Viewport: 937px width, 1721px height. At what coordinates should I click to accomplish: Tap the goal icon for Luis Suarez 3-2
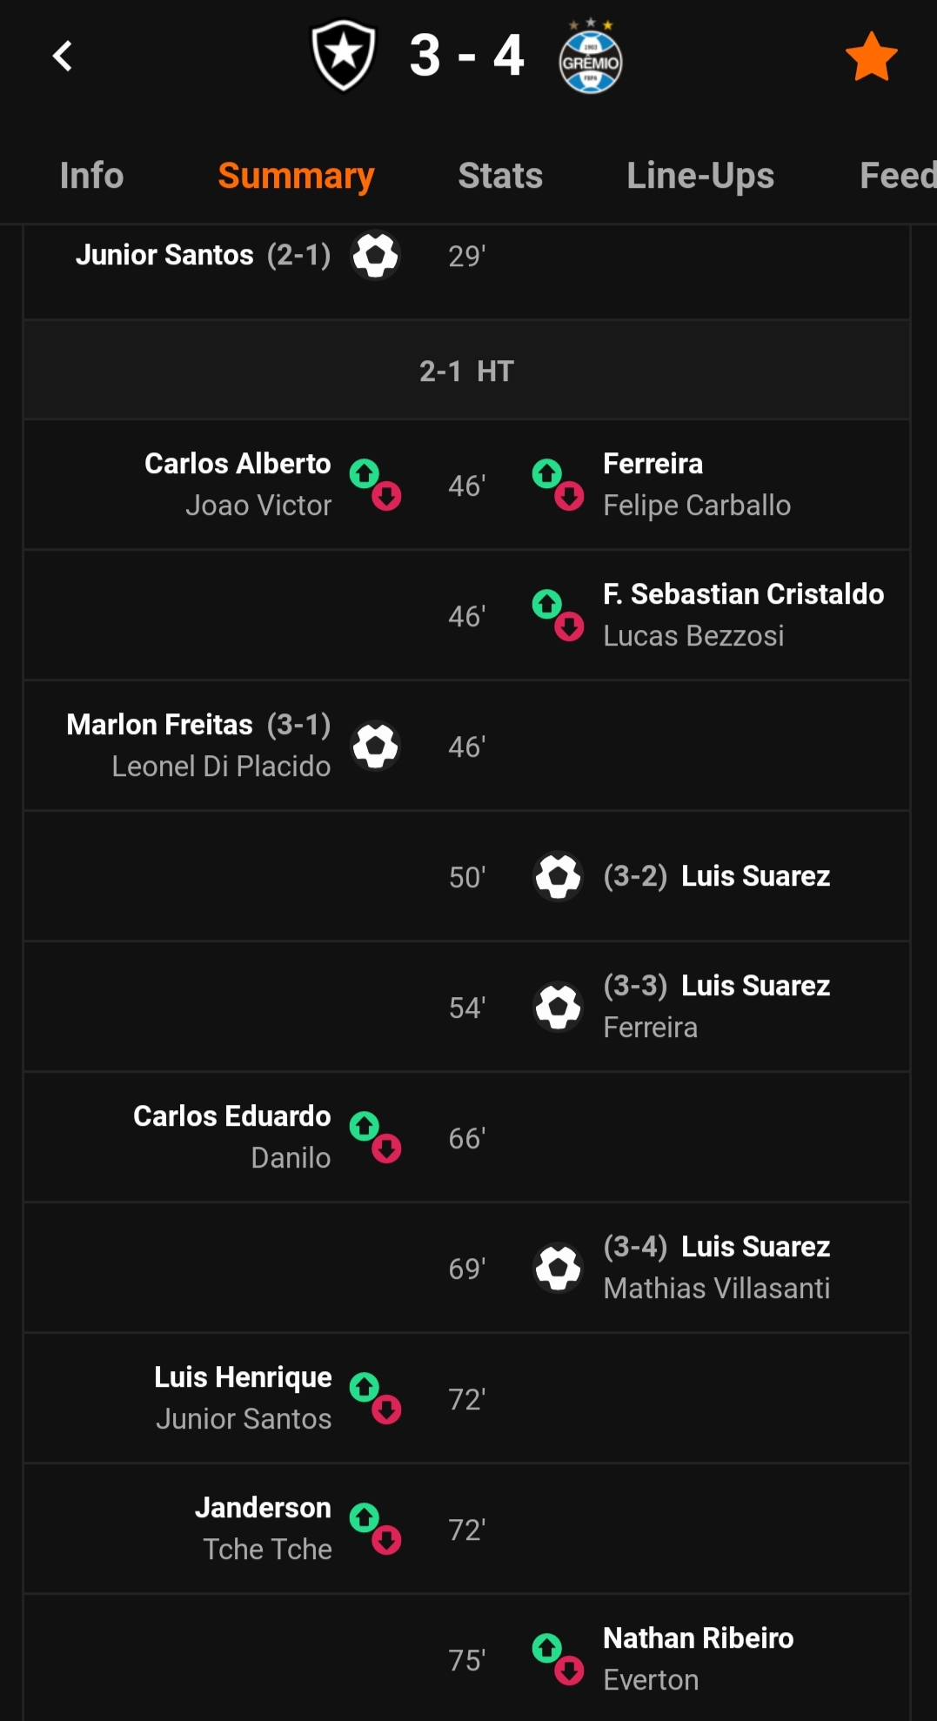[x=558, y=876]
